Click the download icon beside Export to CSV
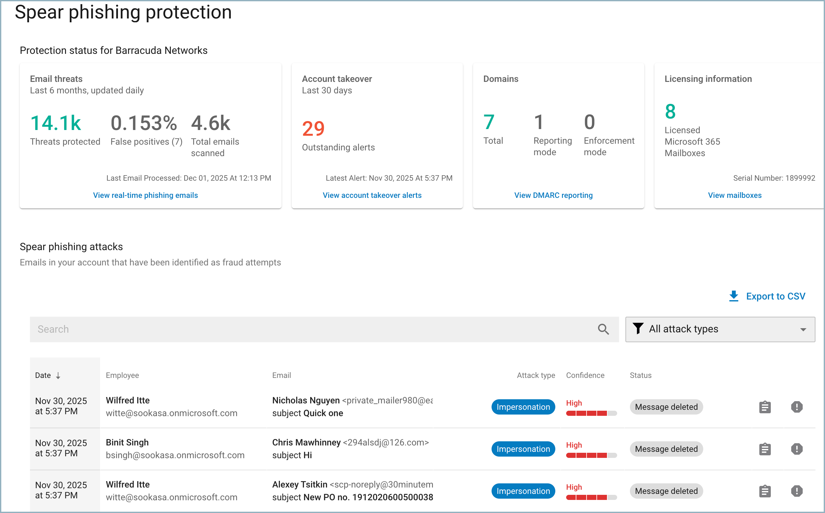This screenshot has width=825, height=513. click(734, 296)
